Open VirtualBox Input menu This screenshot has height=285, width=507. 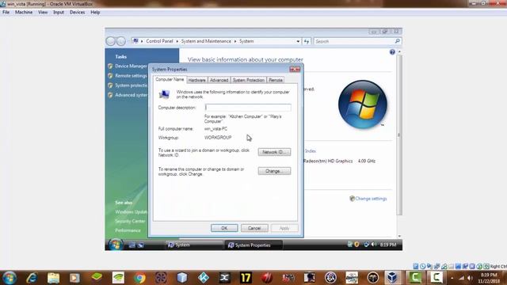(59, 13)
